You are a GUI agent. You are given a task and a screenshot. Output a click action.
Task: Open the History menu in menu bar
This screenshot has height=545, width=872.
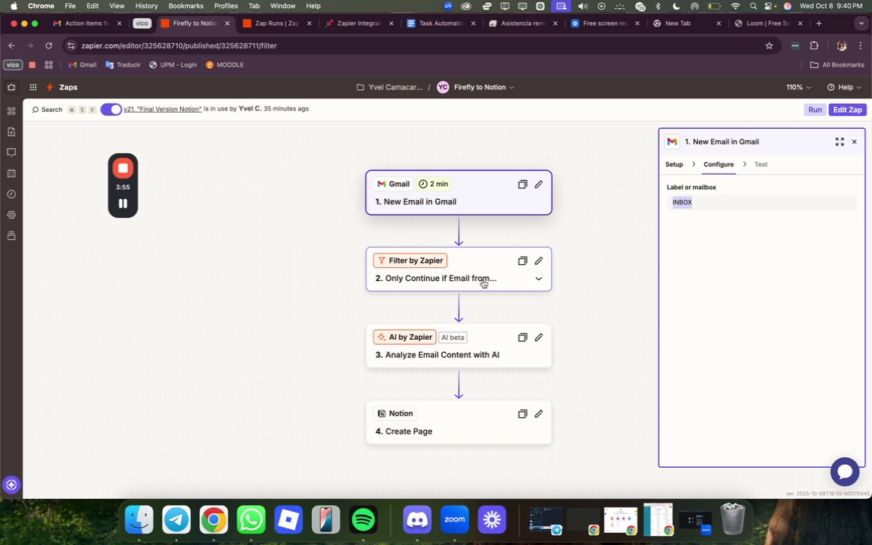[x=146, y=6]
